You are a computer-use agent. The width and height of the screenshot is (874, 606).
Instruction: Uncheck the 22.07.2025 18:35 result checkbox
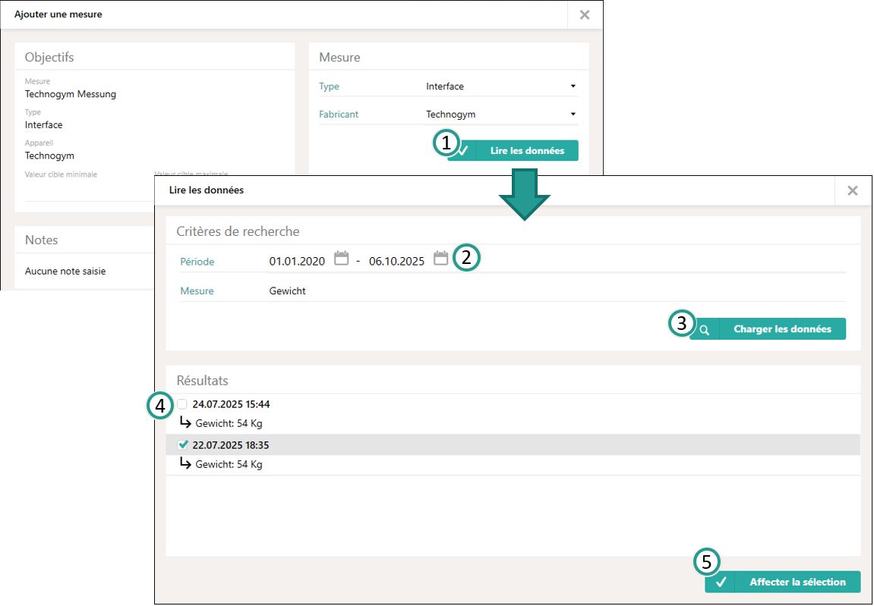tap(182, 445)
